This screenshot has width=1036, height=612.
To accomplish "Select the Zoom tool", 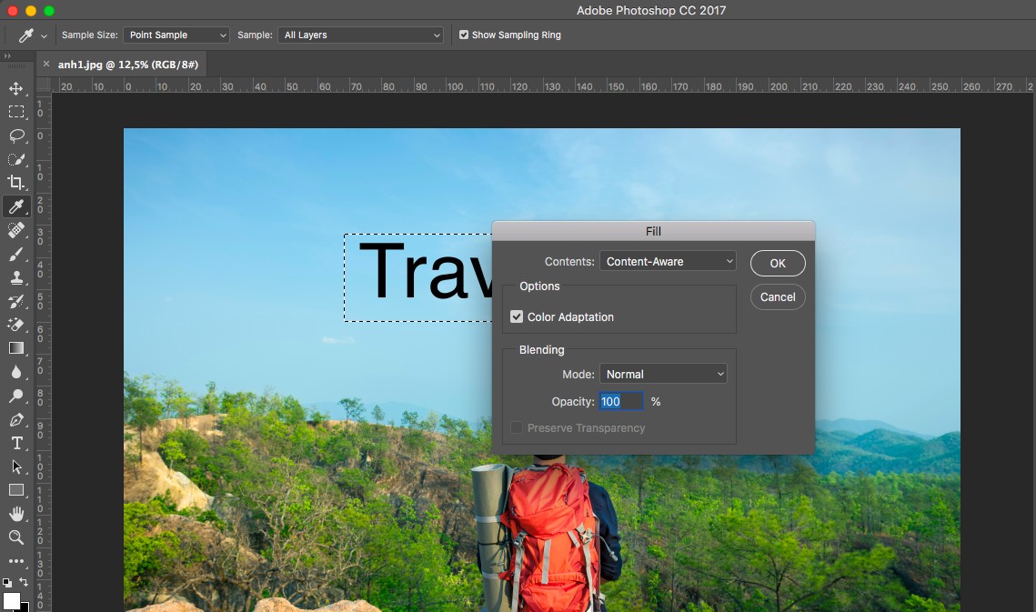I will click(15, 537).
